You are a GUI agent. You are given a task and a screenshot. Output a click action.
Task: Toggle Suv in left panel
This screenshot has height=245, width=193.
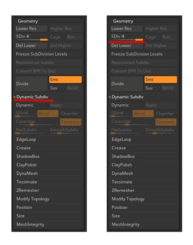57,88
